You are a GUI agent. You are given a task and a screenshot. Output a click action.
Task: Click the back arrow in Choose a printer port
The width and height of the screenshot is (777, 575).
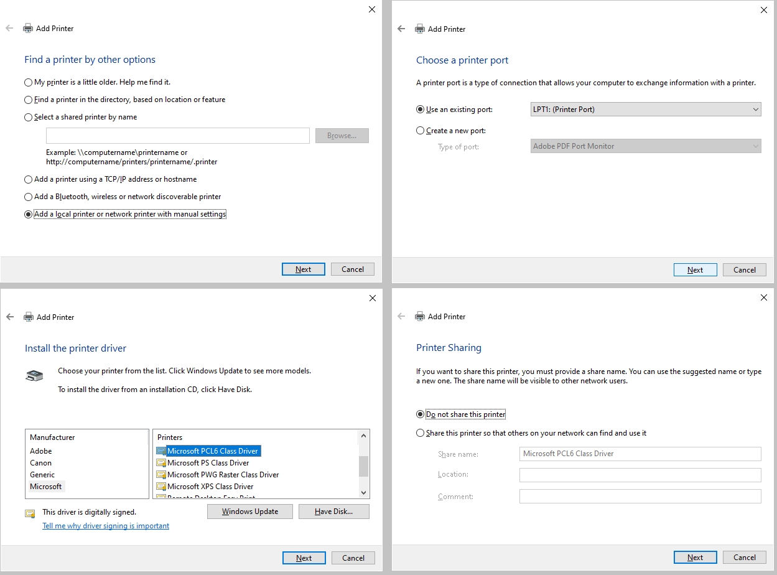pos(401,29)
